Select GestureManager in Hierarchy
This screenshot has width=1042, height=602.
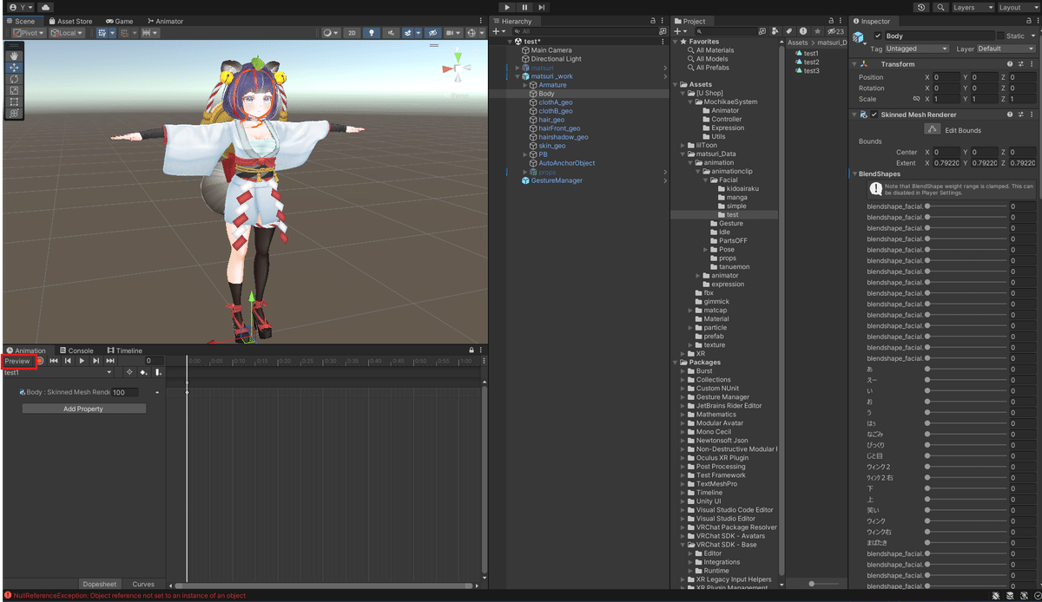557,180
